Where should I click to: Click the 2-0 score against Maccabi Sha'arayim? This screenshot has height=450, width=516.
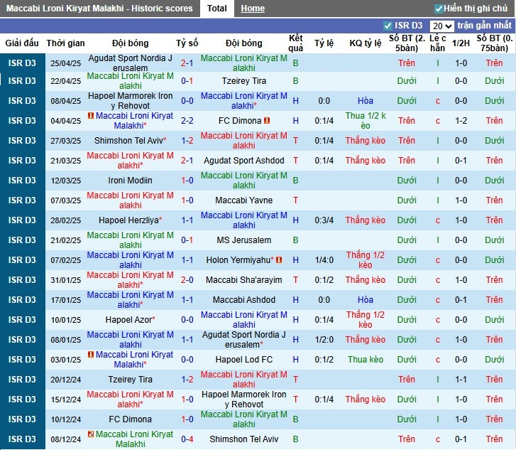coord(187,280)
